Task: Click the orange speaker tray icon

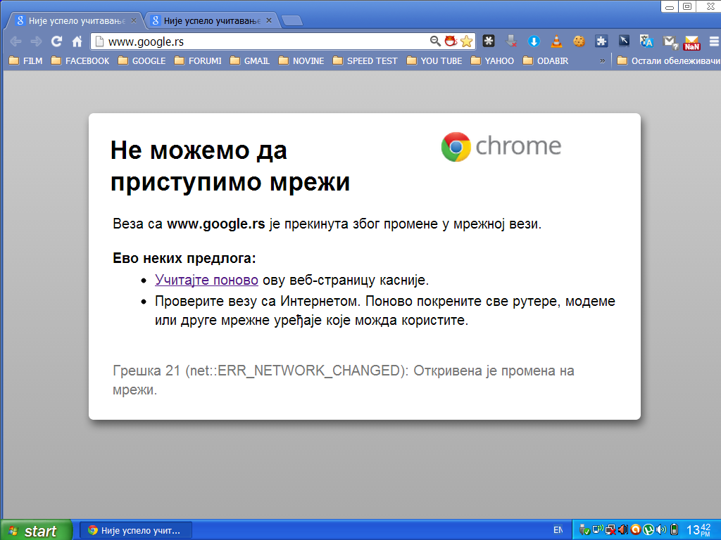Action: coord(622,530)
